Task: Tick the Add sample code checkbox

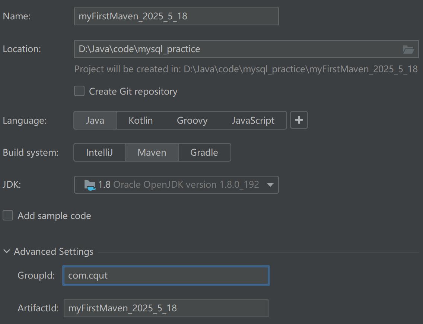Action: click(8, 216)
